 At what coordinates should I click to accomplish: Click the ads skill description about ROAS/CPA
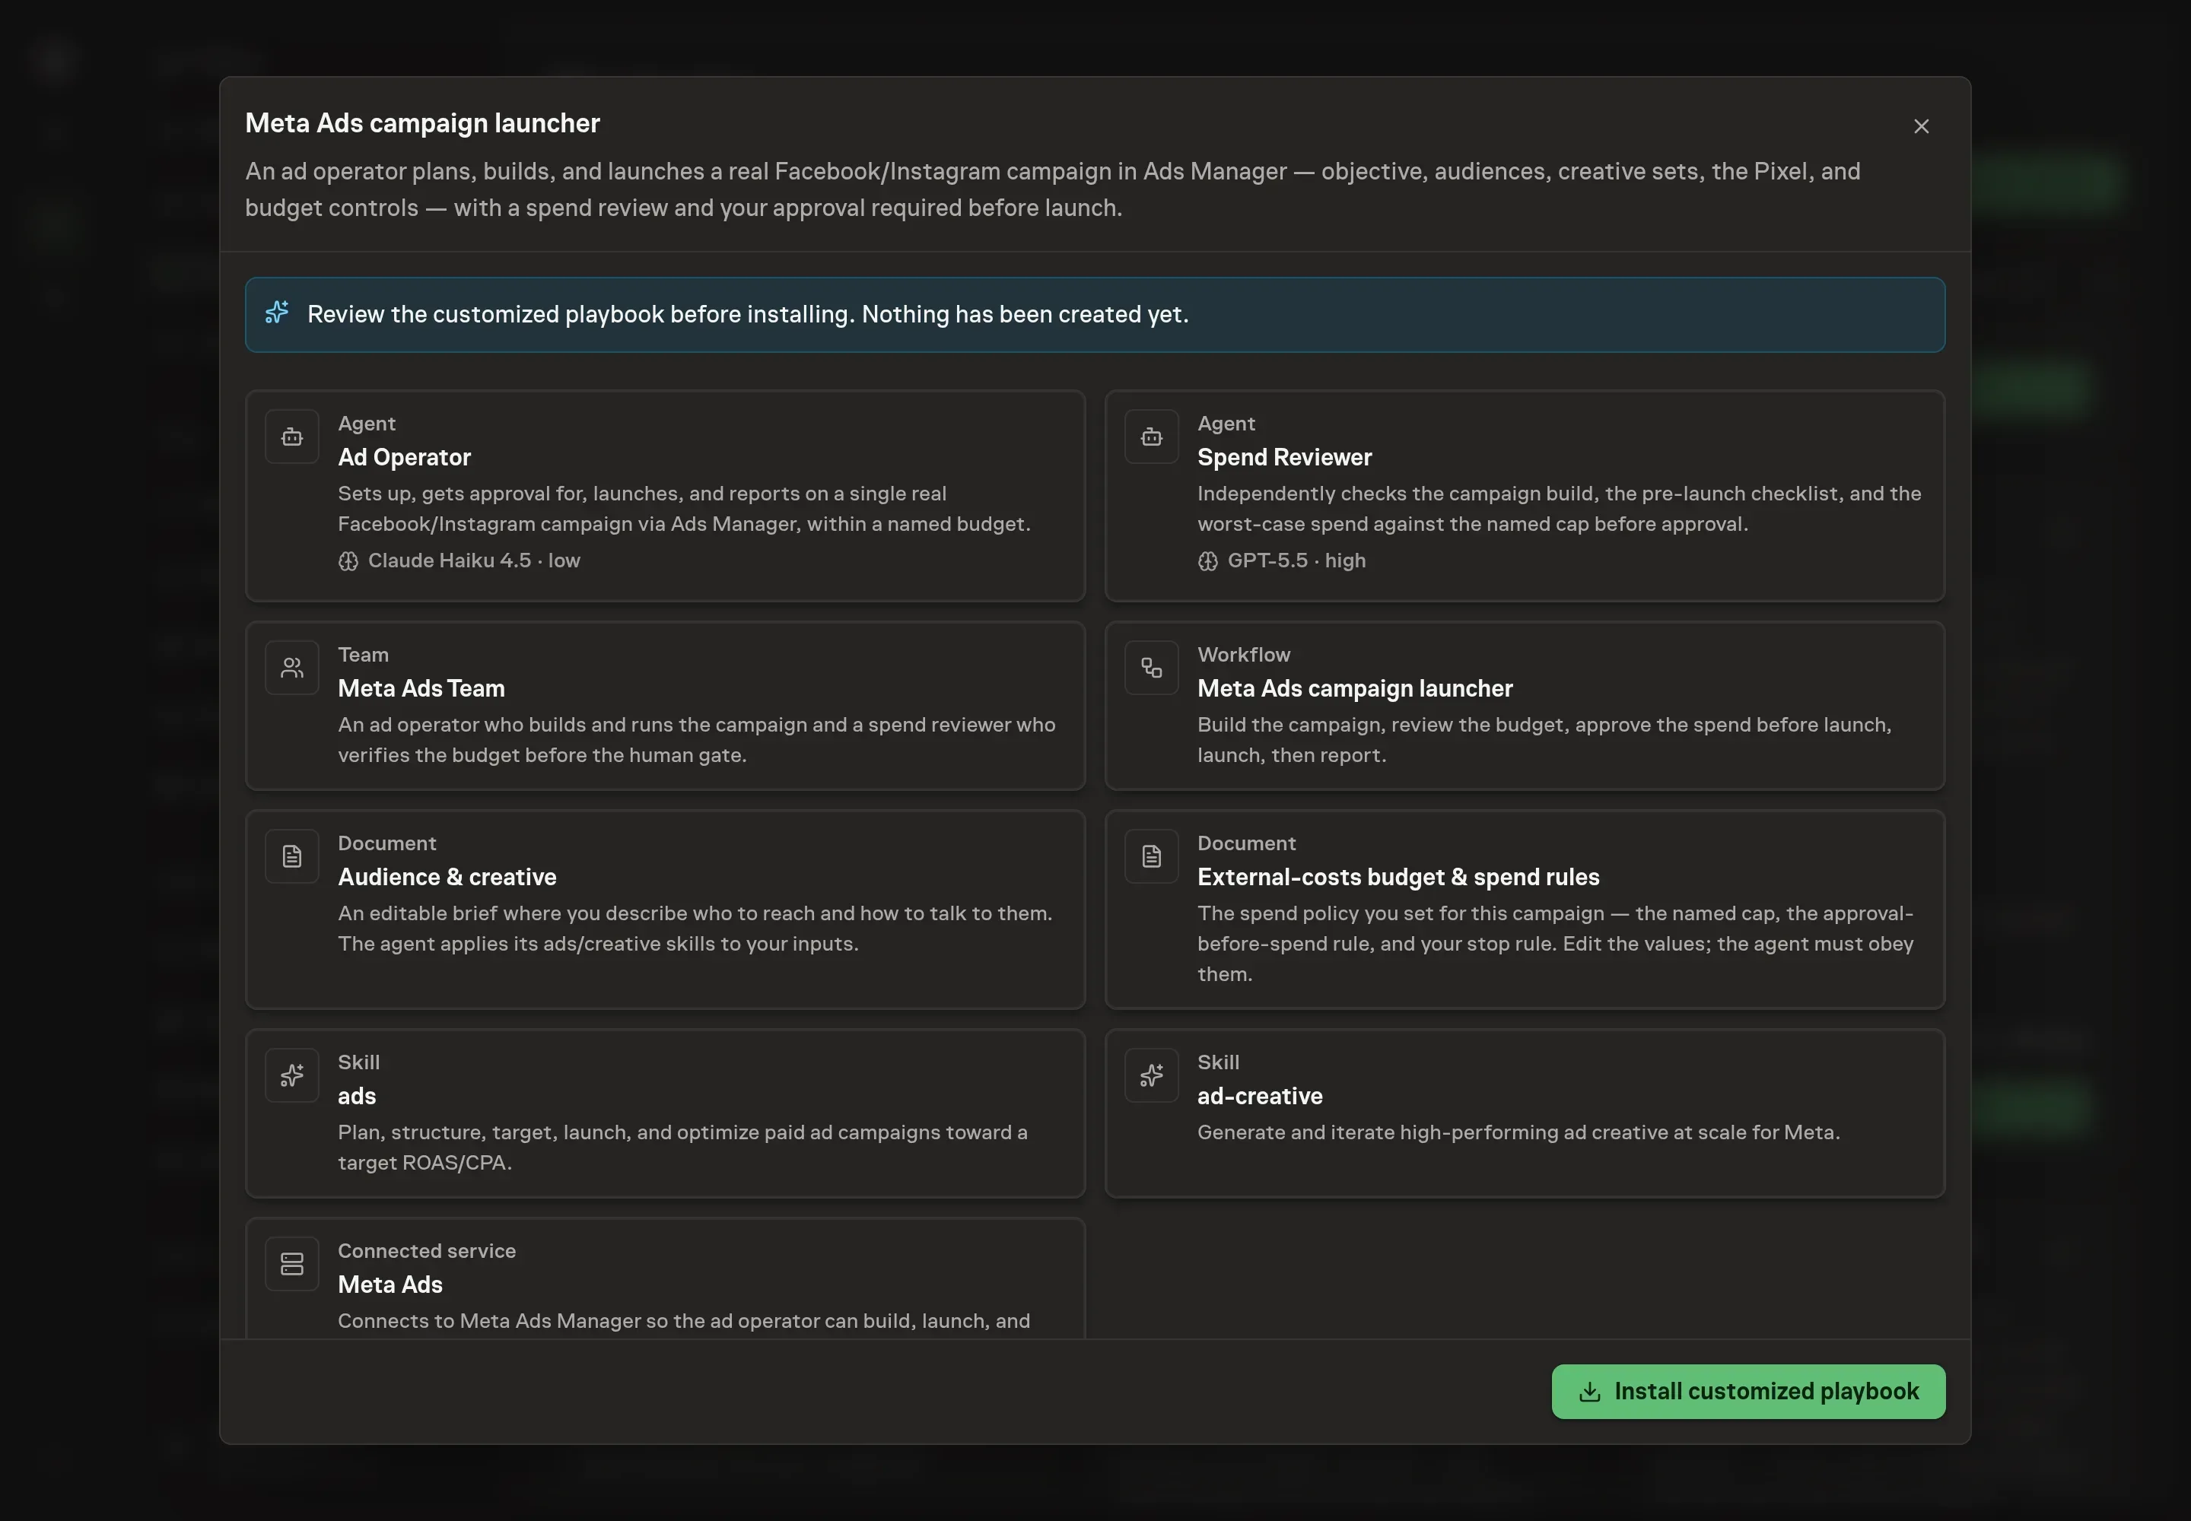[x=682, y=1148]
